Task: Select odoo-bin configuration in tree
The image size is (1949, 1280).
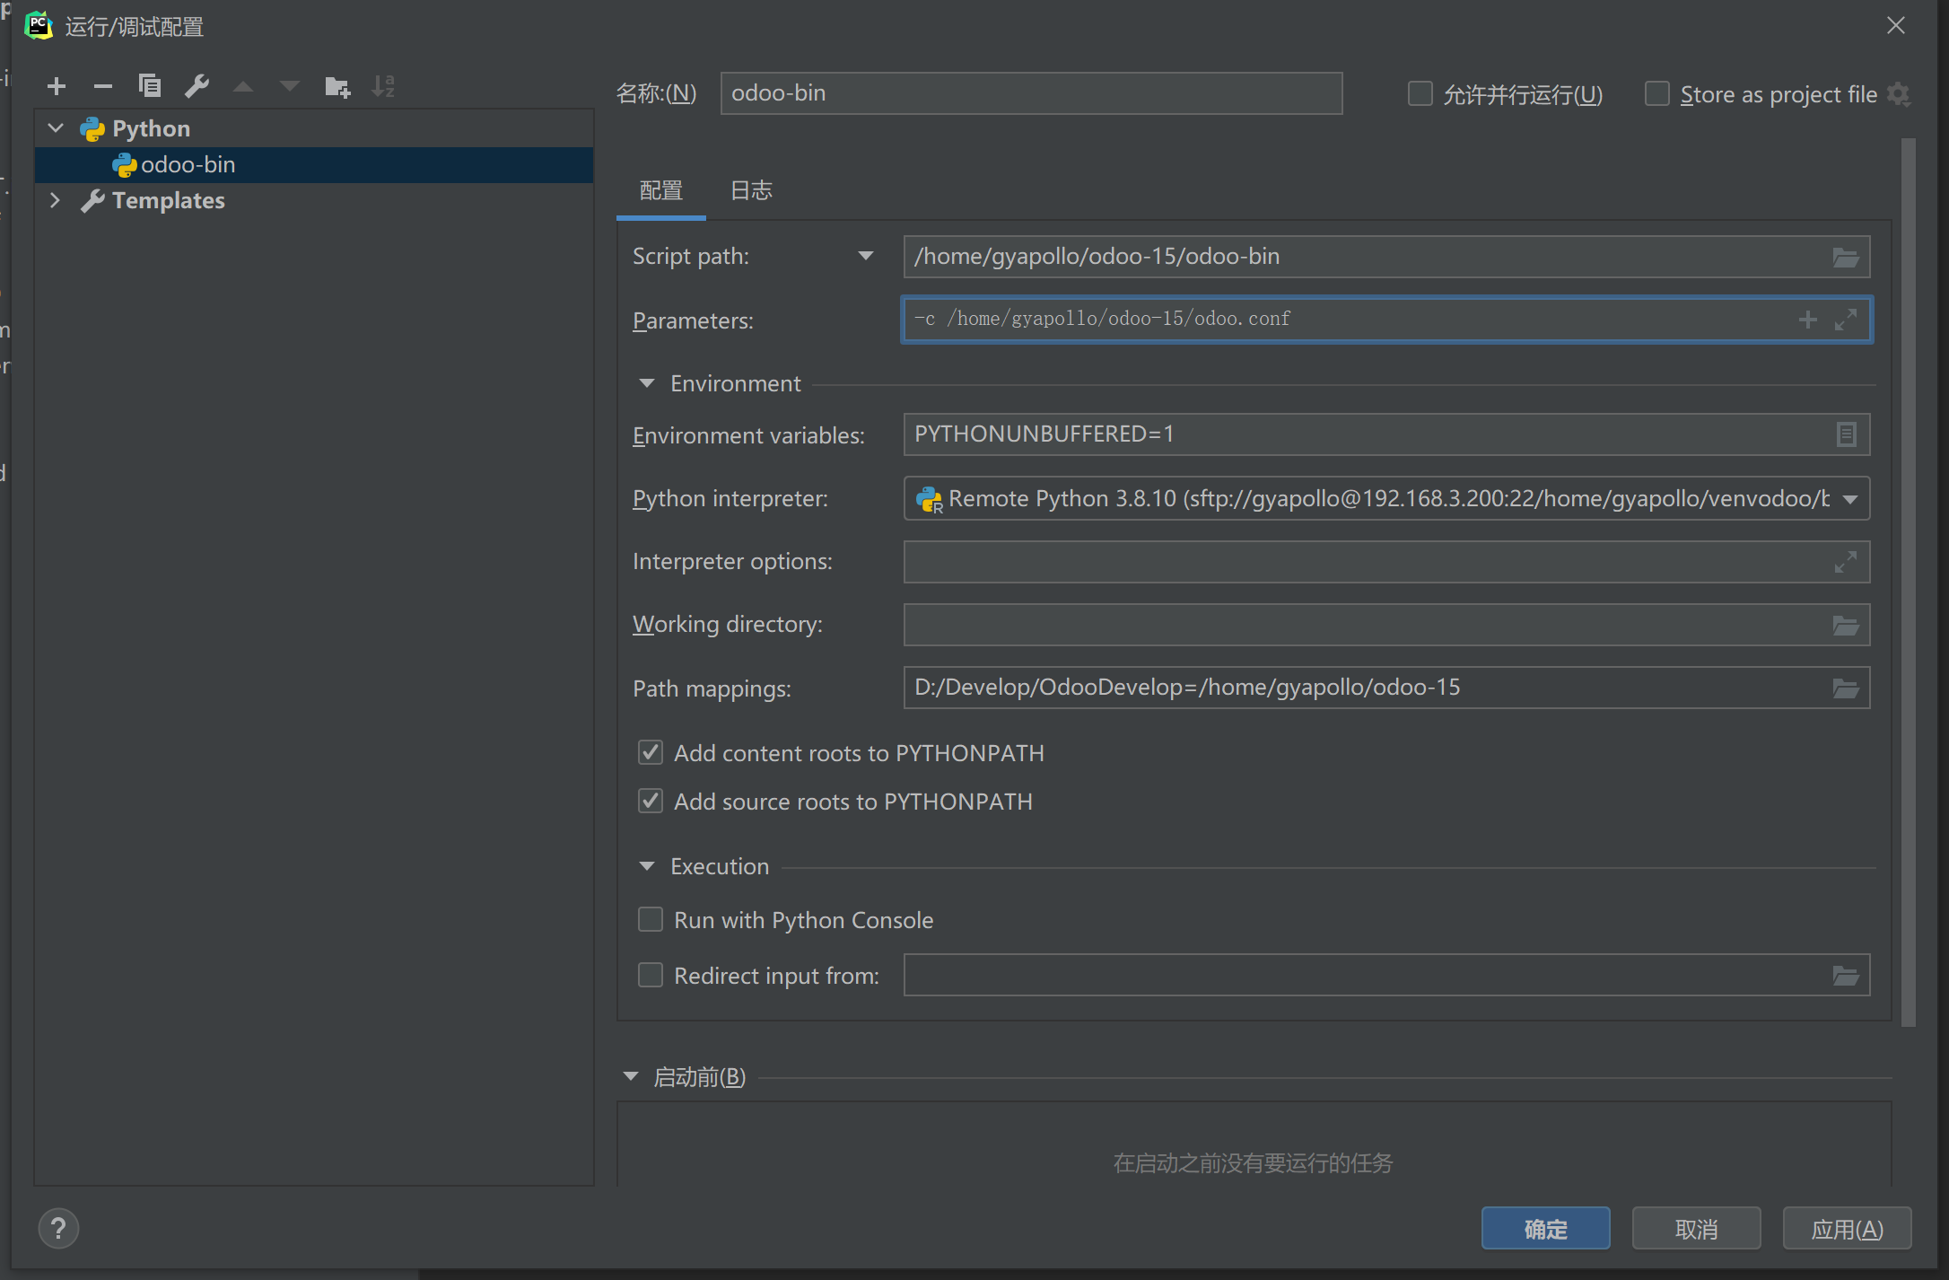Action: click(314, 165)
